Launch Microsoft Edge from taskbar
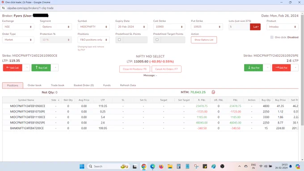Viewport: 304px width, 171px height. point(152,167)
